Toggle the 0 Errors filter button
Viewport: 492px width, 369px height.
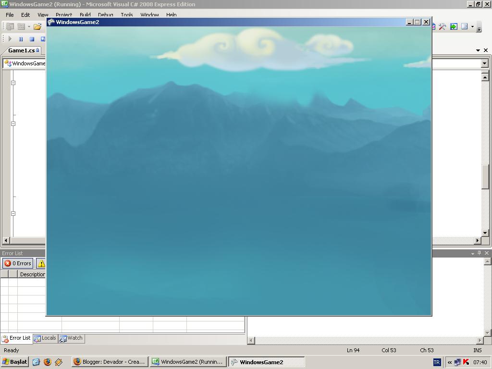[x=18, y=263]
